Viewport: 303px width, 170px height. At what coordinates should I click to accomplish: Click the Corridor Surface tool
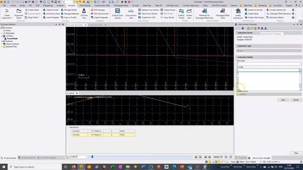tap(51, 14)
